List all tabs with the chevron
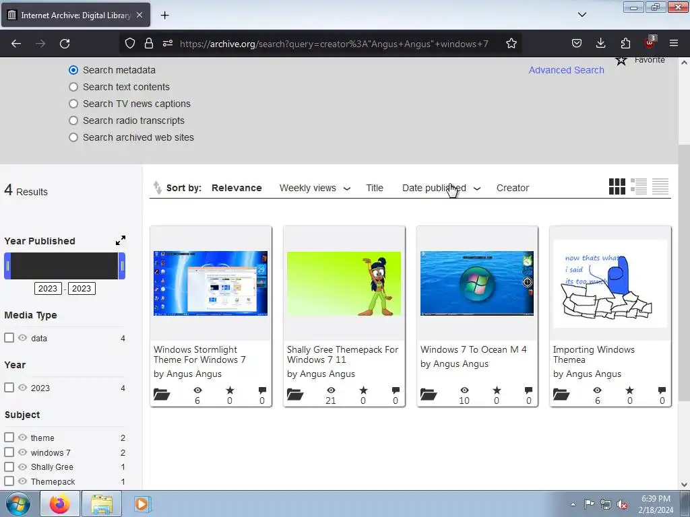Screen dimensions: 690x517 582,15
